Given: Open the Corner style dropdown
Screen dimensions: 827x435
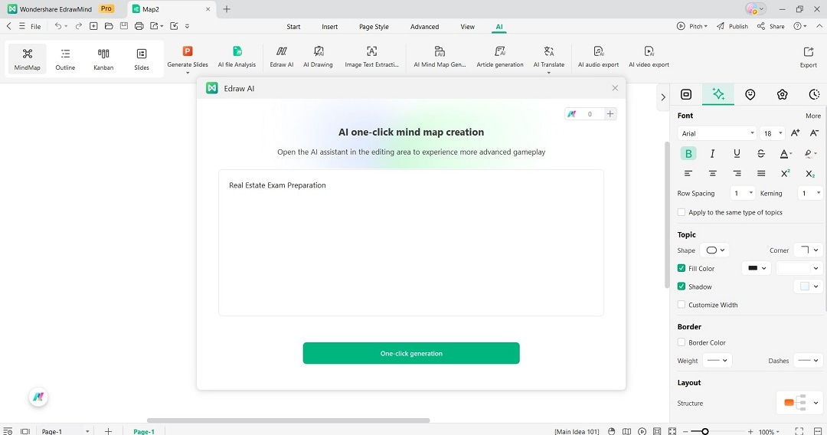Looking at the screenshot, I should pyautogui.click(x=808, y=250).
